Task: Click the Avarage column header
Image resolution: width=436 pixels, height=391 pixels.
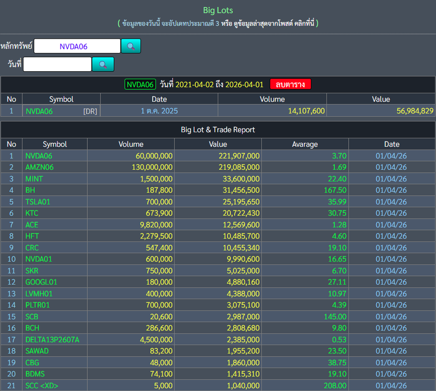Action: point(305,144)
